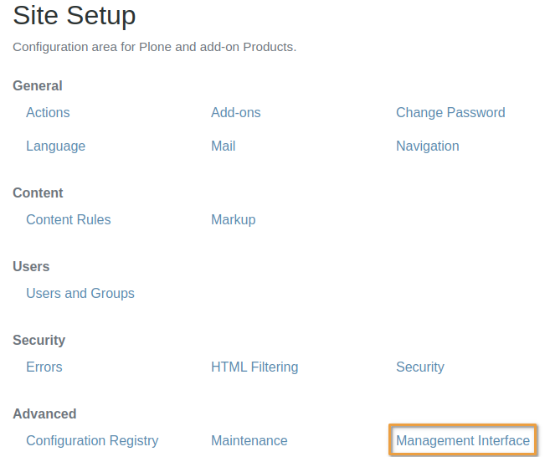
Task: View the Errors log link
Action: point(44,367)
